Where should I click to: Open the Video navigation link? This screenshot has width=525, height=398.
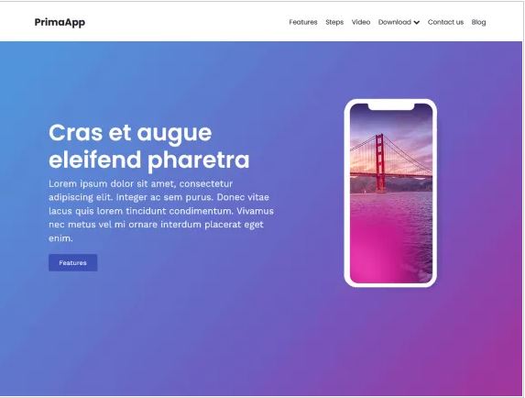(x=361, y=22)
